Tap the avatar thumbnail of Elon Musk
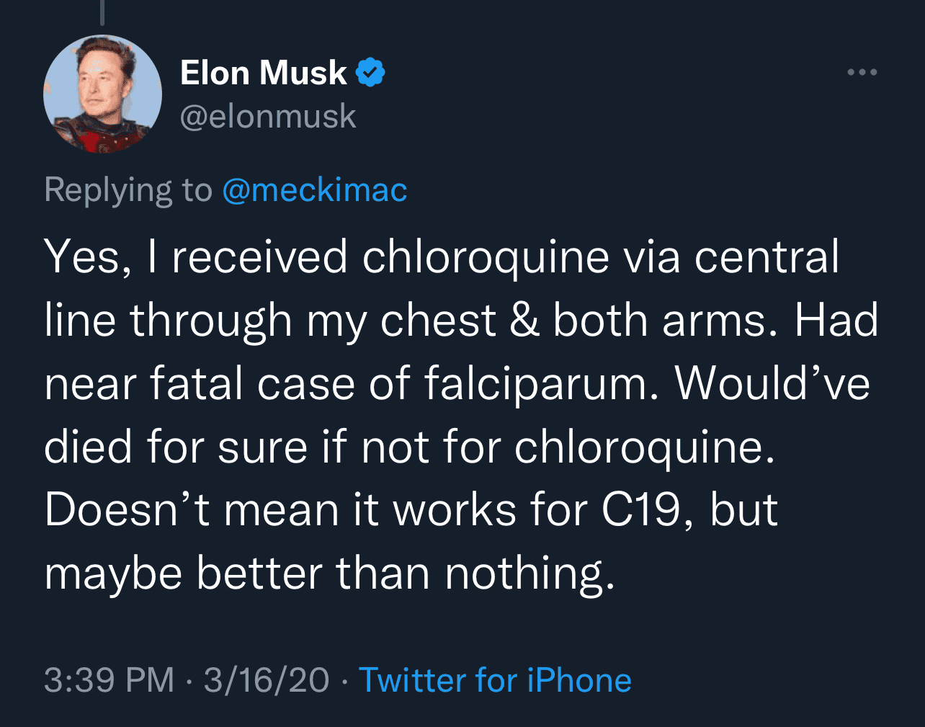 (103, 94)
